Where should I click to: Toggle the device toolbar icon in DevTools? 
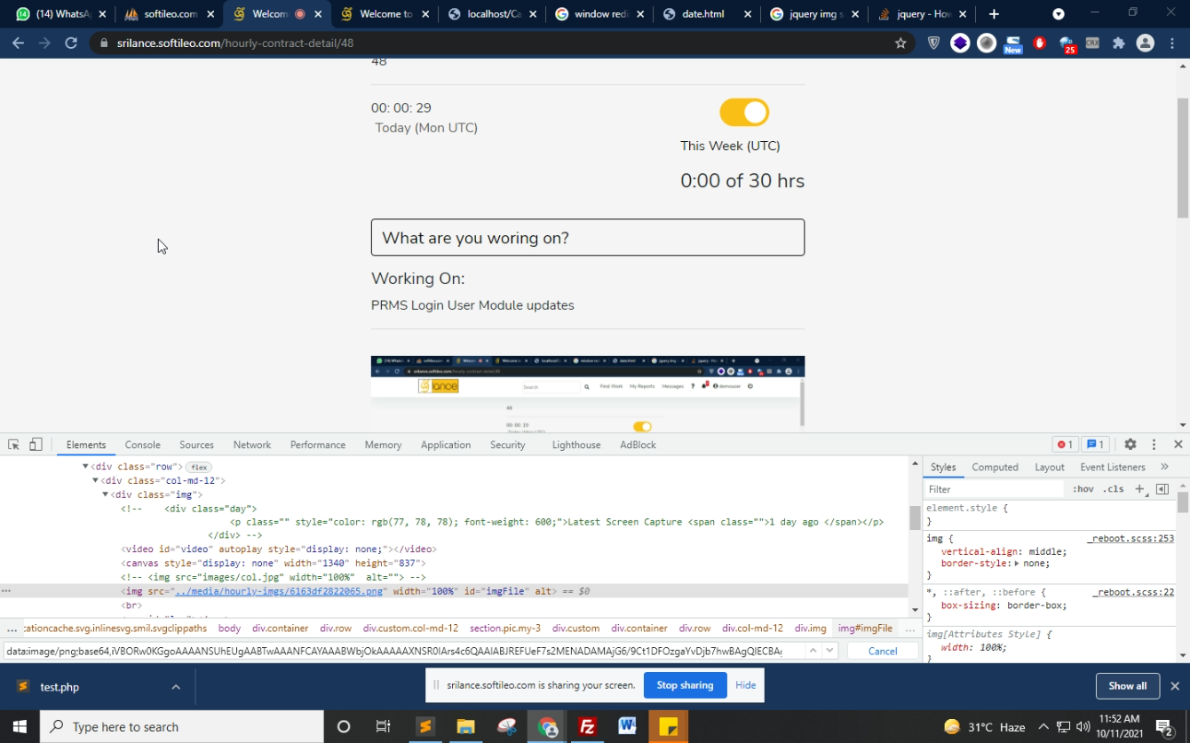(x=36, y=445)
